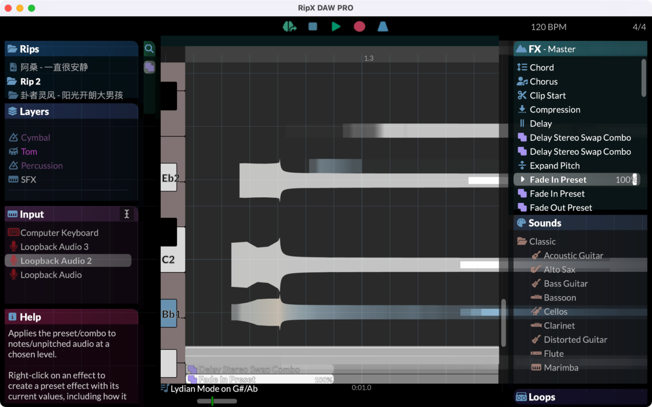
Task: Open the rip 卦者灵风 - 阳光开朗大男孩
Action: pos(65,95)
